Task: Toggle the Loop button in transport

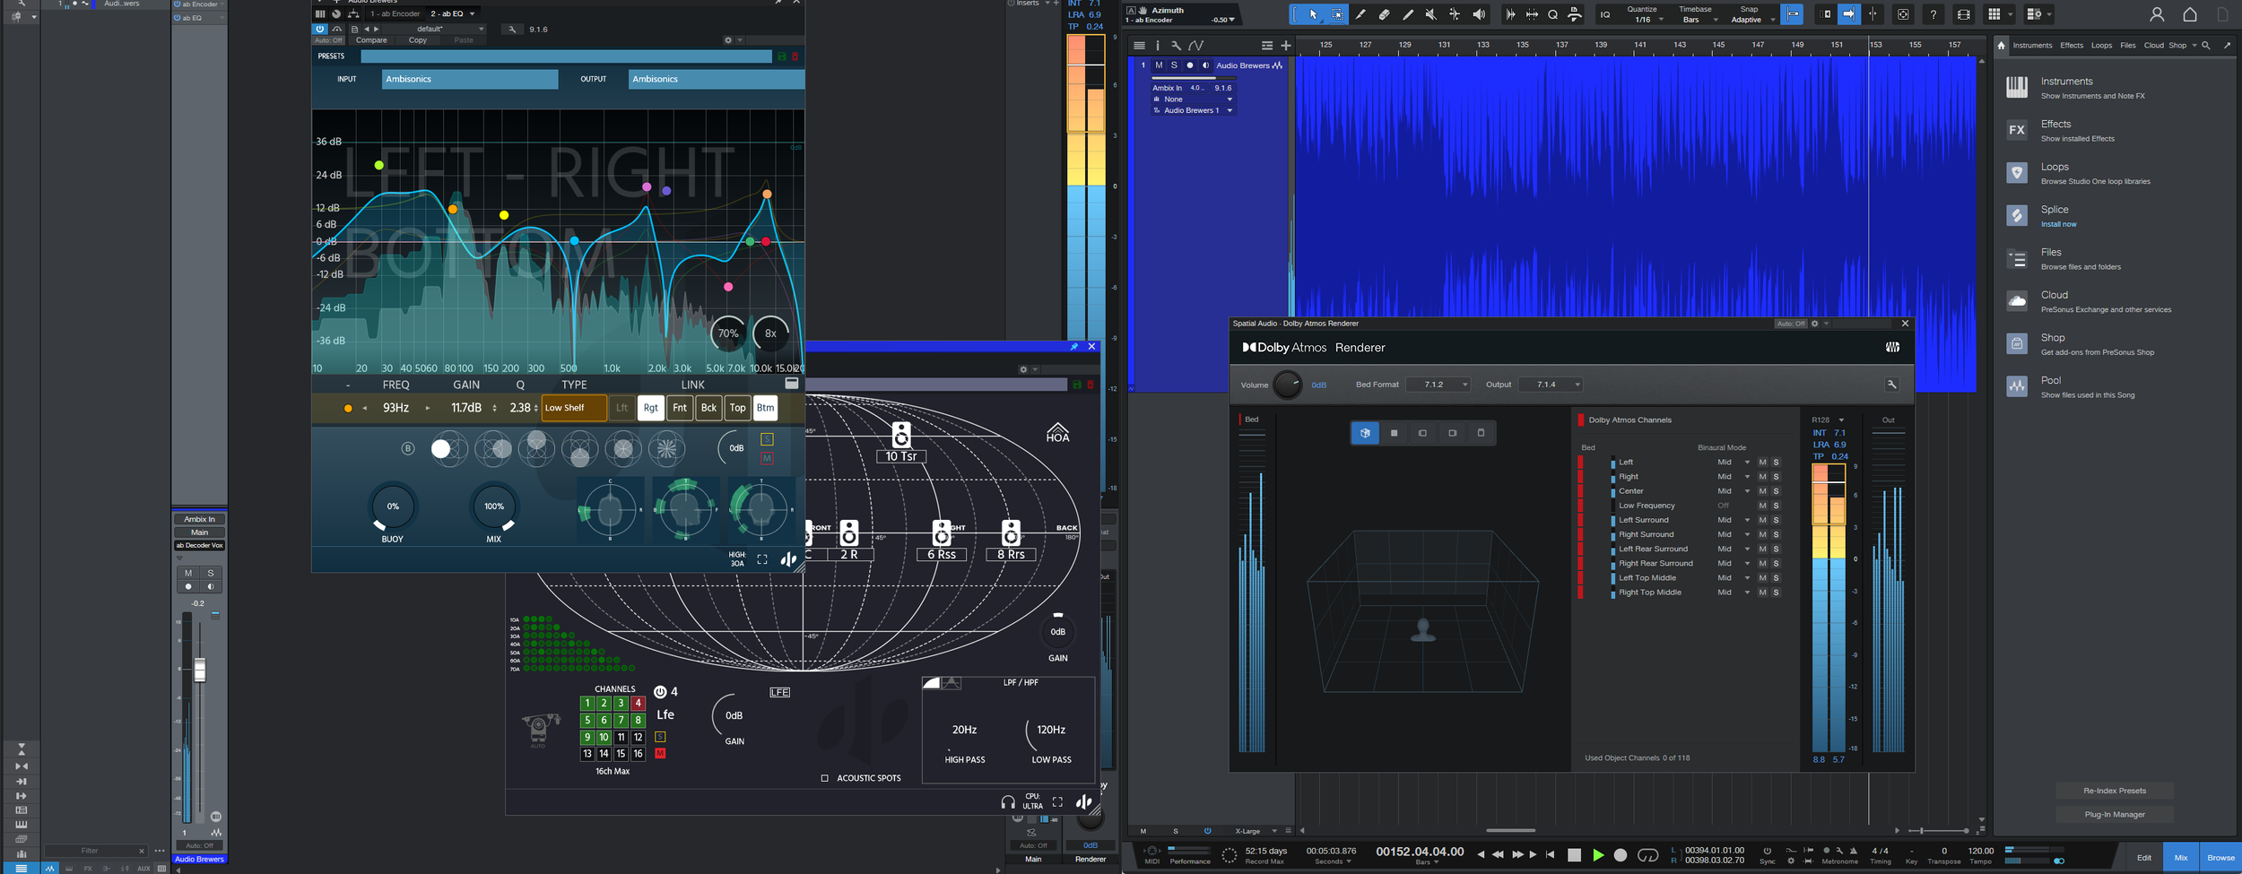Action: [x=1648, y=855]
